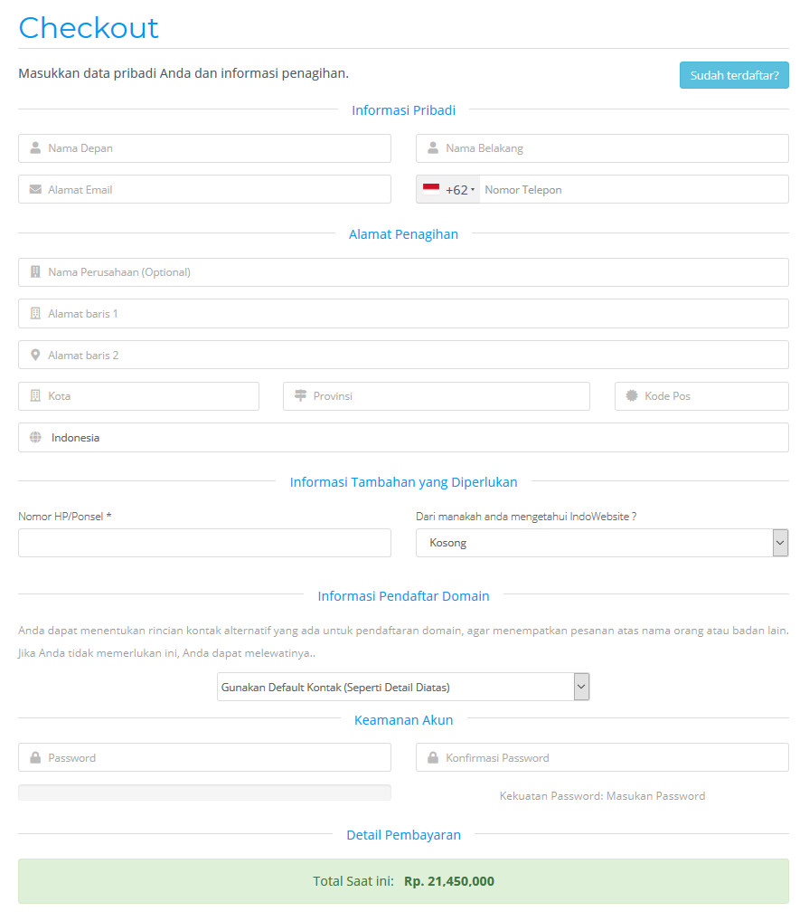Click the envelope icon in Alamat Email
The image size is (809, 921).
pos(35,190)
